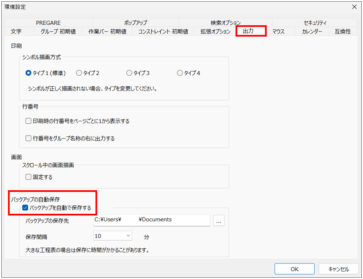Click the OK button
Viewport: 363px width, 279px height.
click(x=294, y=269)
